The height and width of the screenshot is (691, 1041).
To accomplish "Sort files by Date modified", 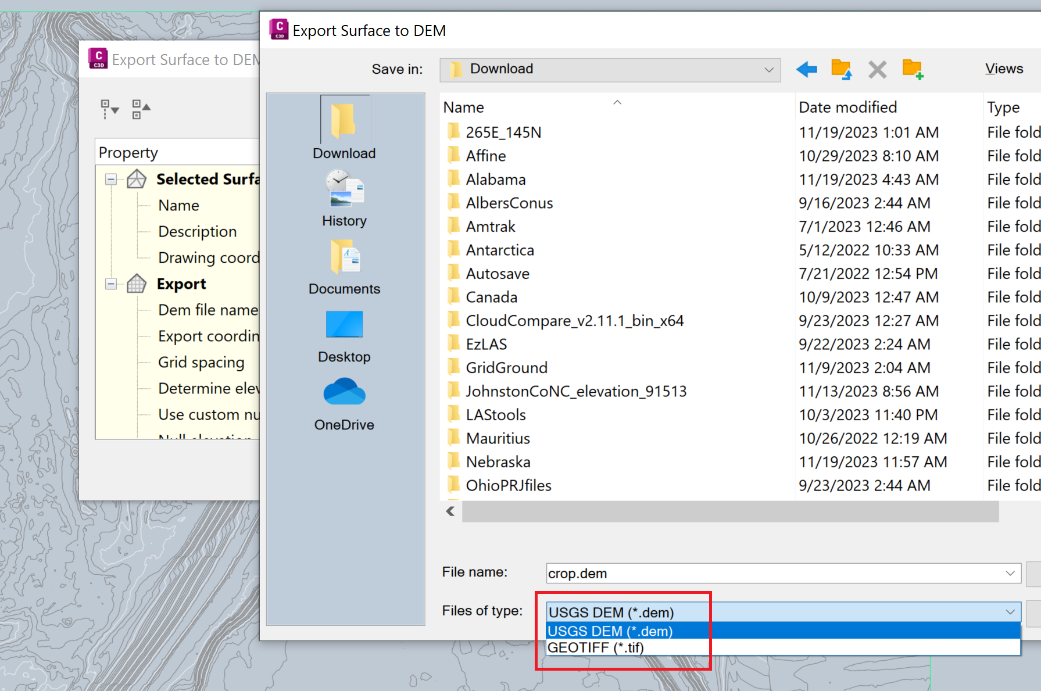I will 847,107.
